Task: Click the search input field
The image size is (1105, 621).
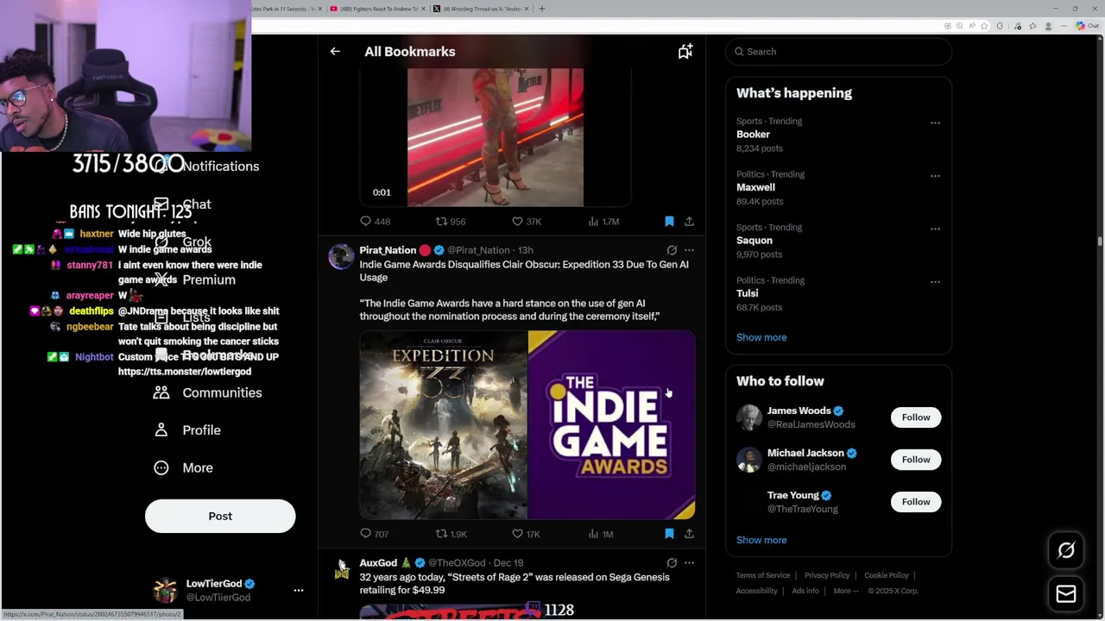Action: (x=838, y=52)
